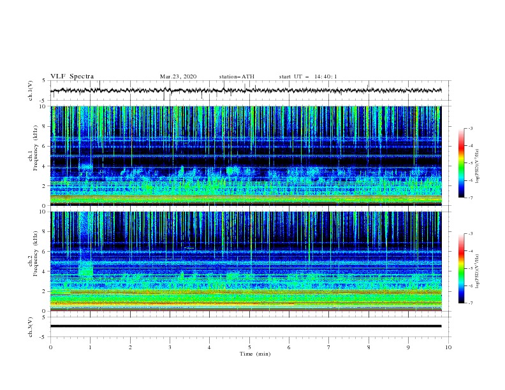Select the ch.2 "Frequency (kHz)" axis label
Viewport: 505px width, 390px height.
[x=36, y=253]
